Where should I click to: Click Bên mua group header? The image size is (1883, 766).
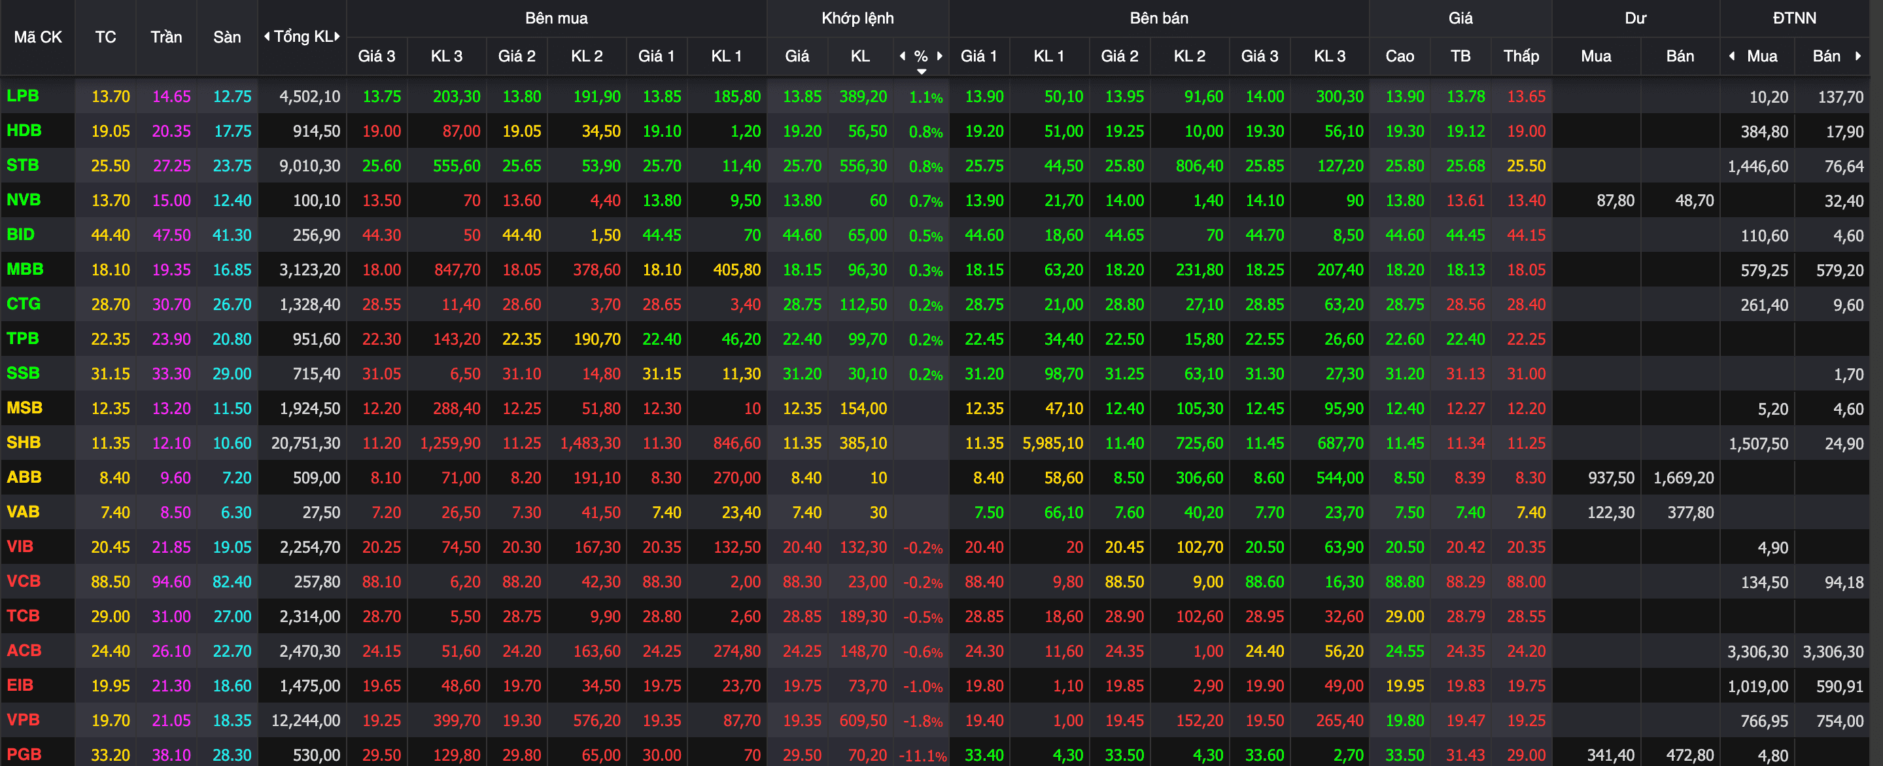click(557, 18)
